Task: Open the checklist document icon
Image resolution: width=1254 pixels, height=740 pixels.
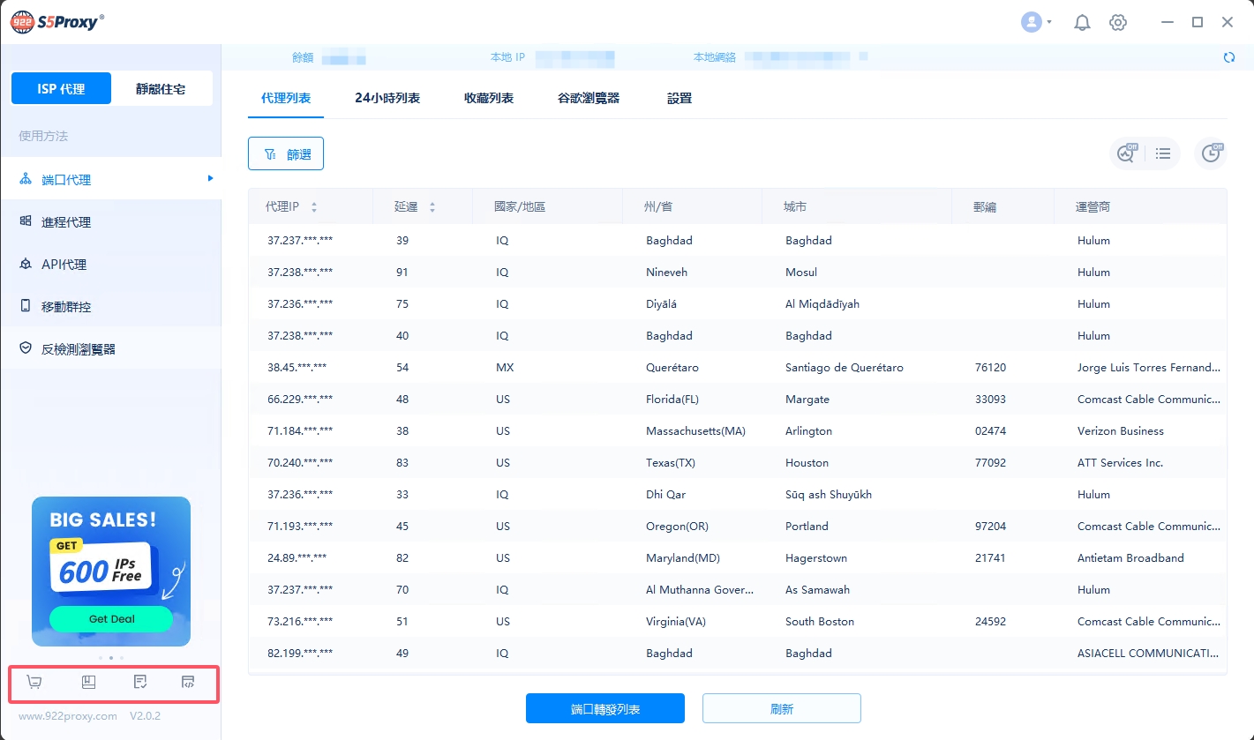Action: click(139, 682)
